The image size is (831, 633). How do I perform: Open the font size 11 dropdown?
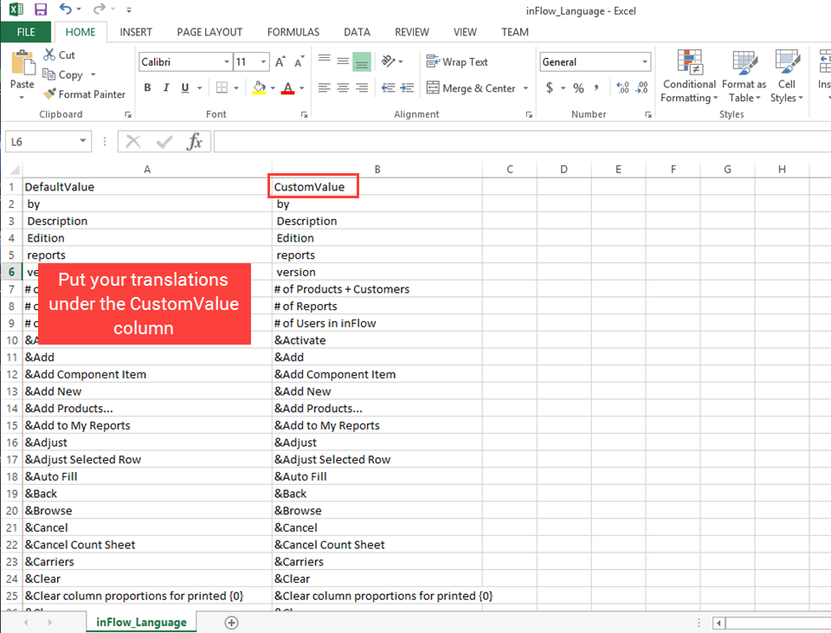[263, 62]
